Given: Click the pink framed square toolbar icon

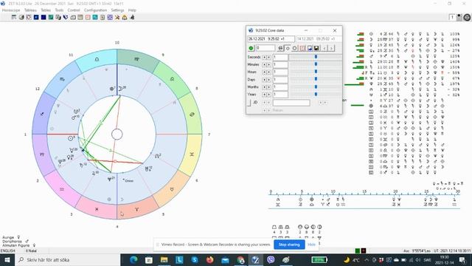Looking at the screenshot, I should click(88, 17).
